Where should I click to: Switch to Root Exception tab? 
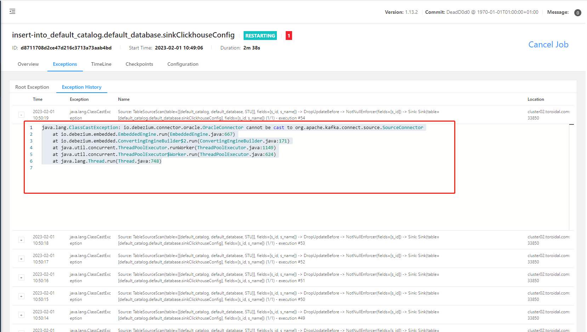(x=32, y=87)
